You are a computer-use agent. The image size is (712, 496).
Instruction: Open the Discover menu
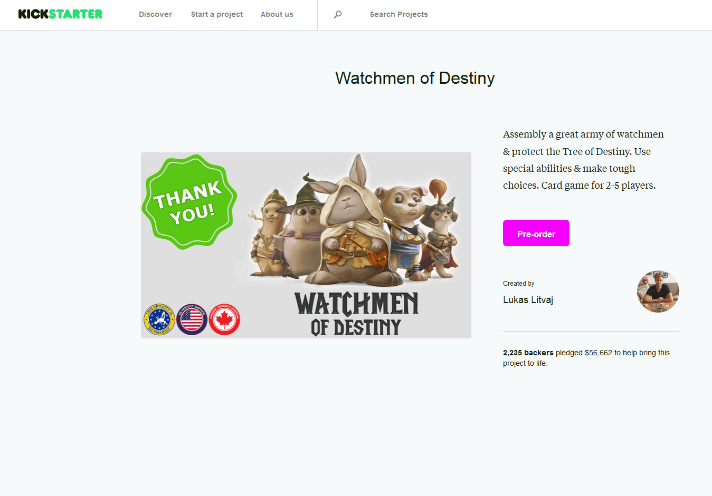[155, 14]
